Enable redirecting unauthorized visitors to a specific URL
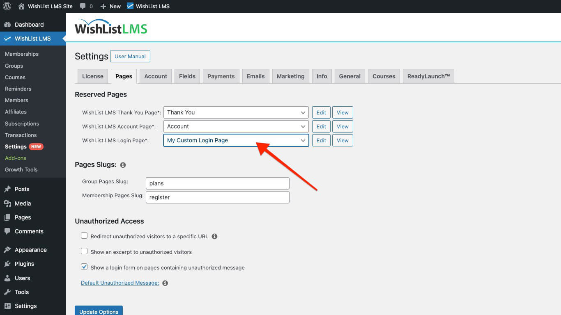 pyautogui.click(x=84, y=235)
